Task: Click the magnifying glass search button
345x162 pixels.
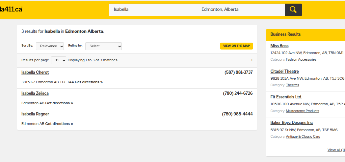Action: [x=293, y=10]
